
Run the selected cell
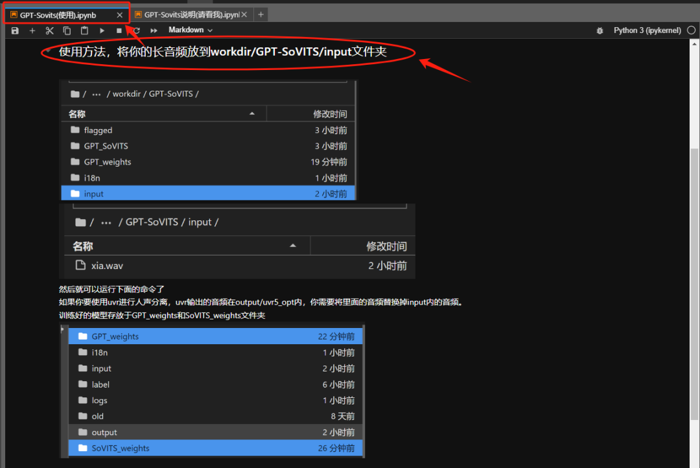[102, 30]
